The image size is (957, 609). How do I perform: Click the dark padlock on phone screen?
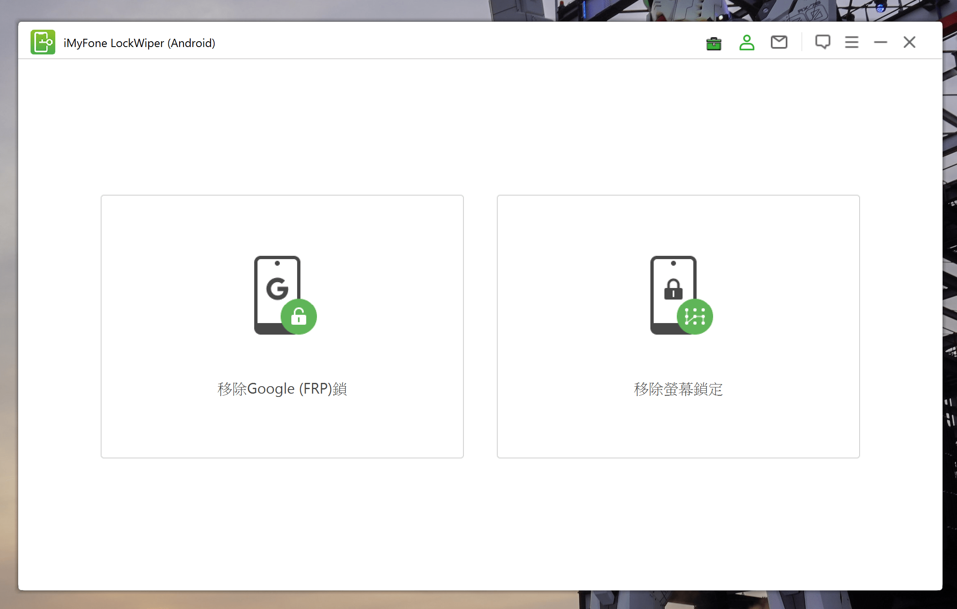click(673, 289)
